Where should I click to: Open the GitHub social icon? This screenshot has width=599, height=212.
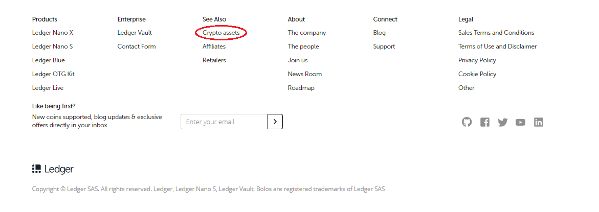(x=467, y=122)
